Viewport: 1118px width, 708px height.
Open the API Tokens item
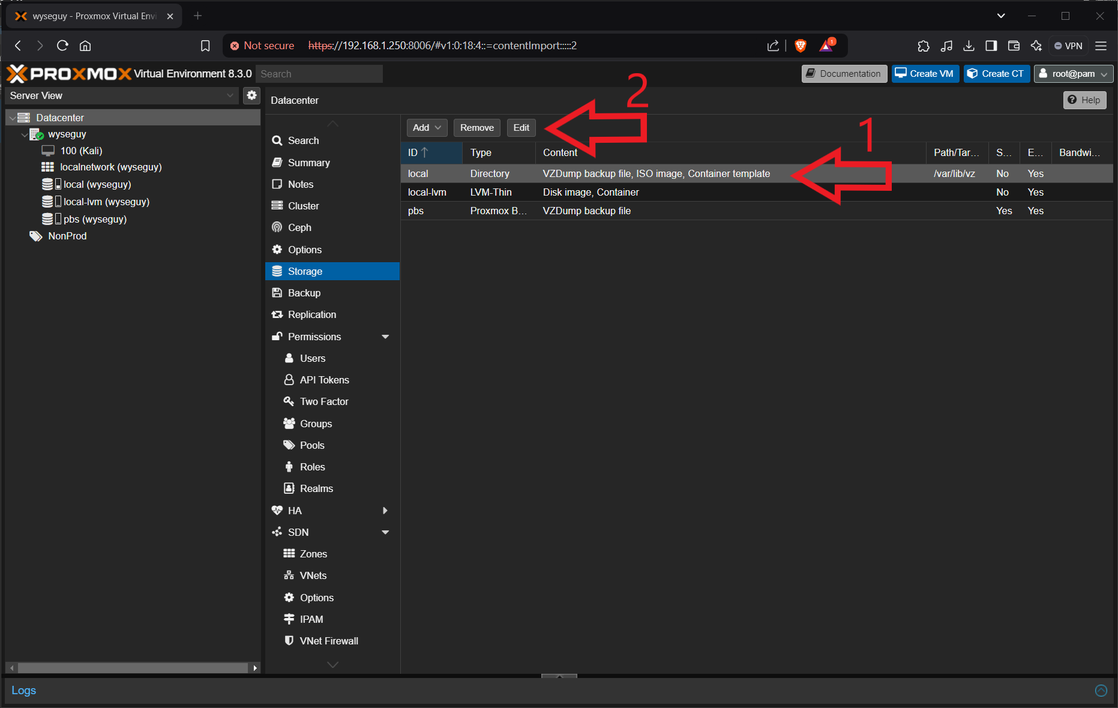point(332,380)
